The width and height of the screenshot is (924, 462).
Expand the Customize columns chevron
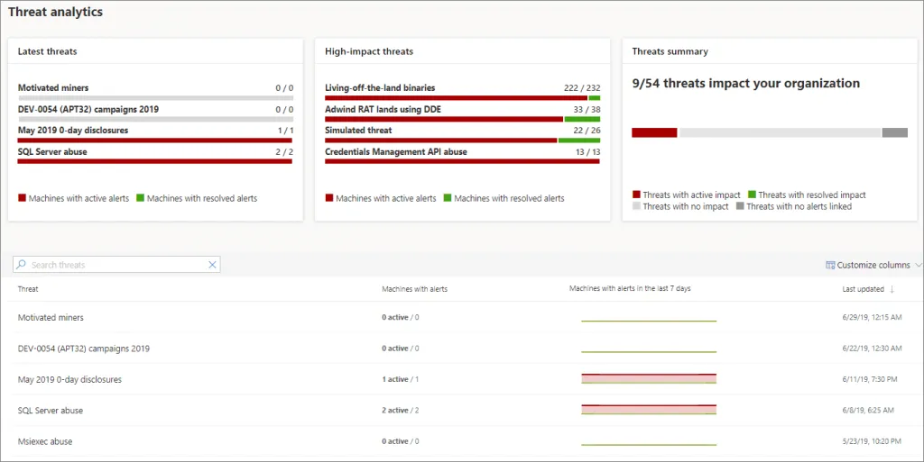coord(918,265)
